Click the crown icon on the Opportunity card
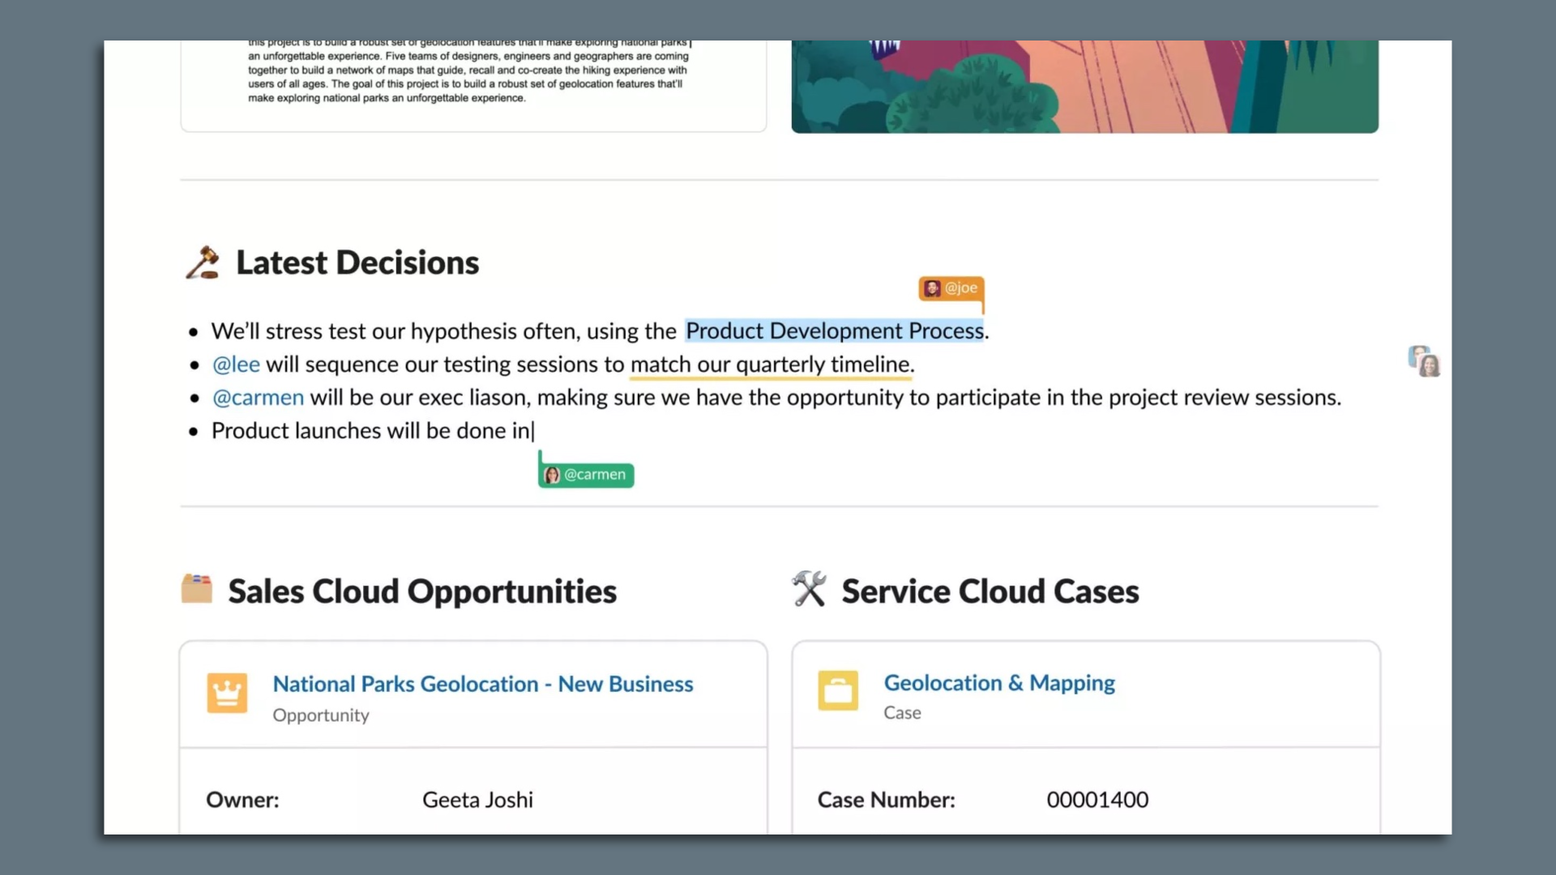 click(227, 693)
